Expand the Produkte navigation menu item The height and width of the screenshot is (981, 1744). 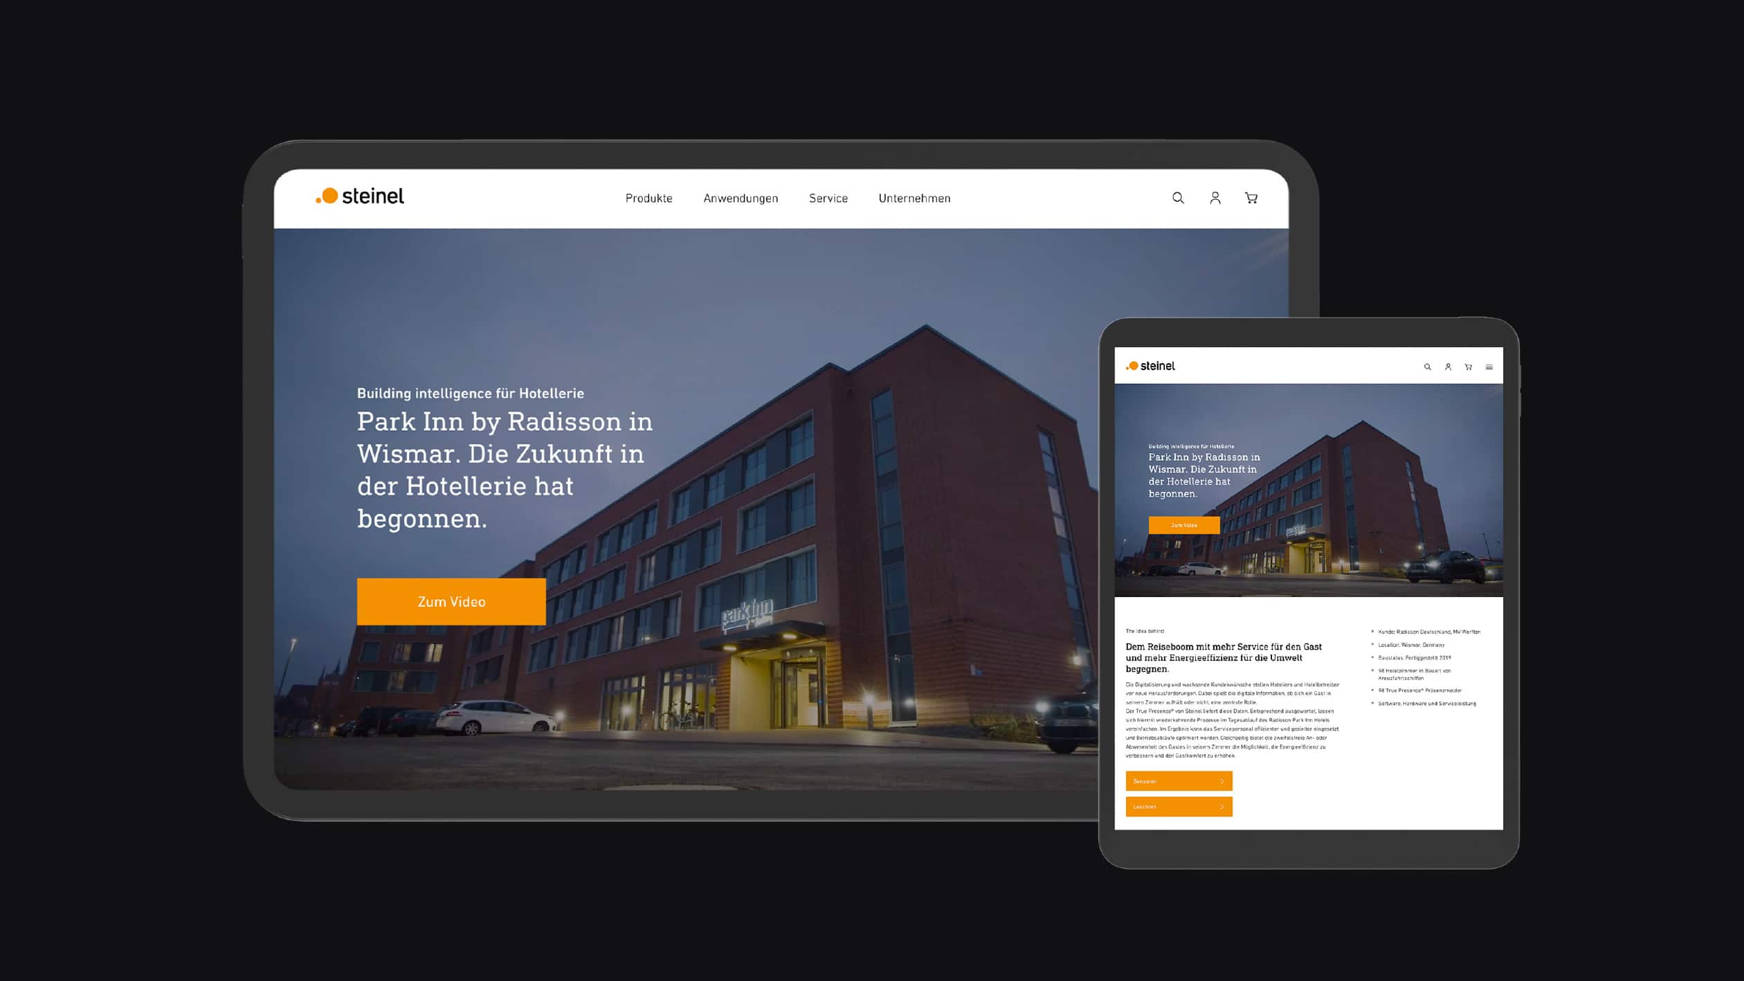649,198
